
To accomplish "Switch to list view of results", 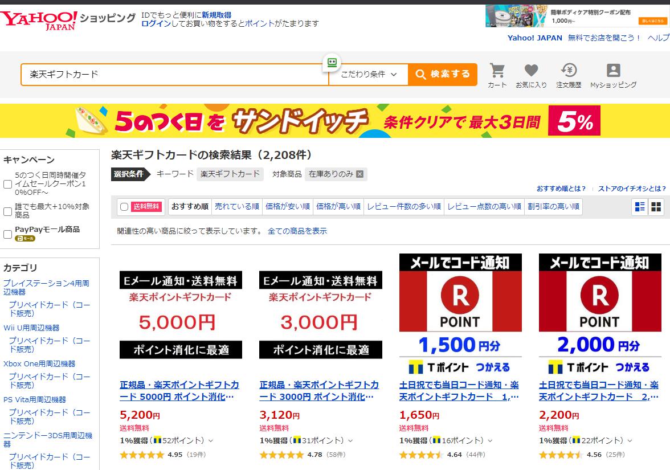I will click(x=639, y=206).
